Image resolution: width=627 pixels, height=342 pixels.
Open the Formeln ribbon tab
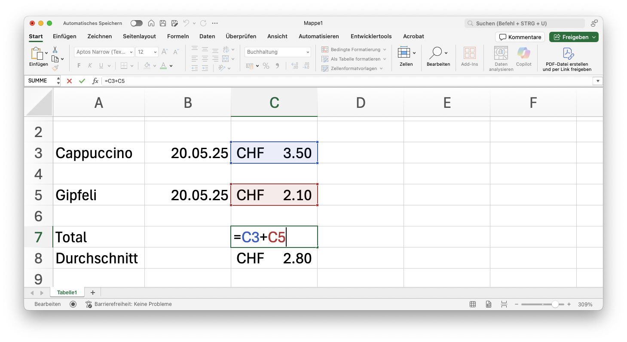click(x=178, y=37)
